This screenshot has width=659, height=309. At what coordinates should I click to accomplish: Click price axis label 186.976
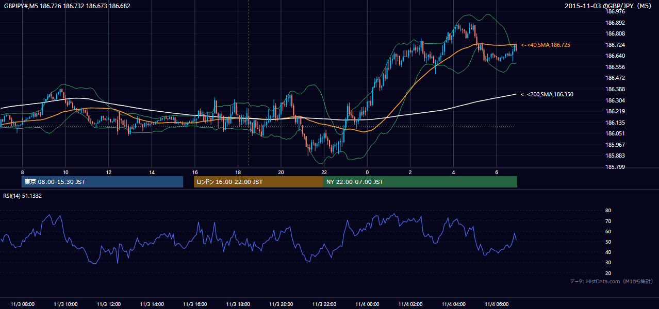point(615,11)
